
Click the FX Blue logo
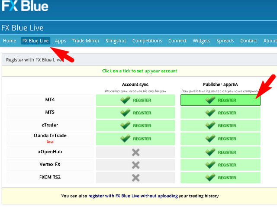pos(25,6)
